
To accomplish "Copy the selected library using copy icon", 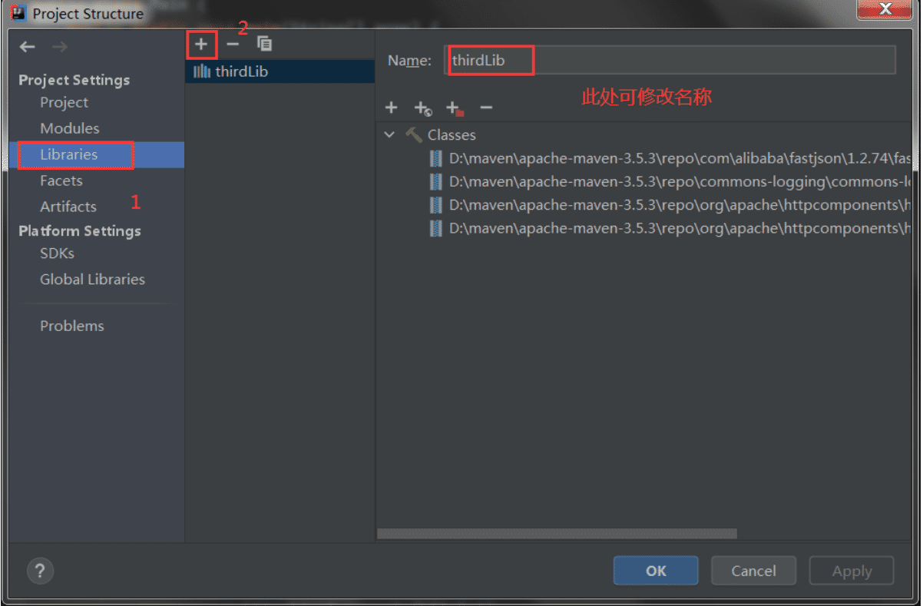I will (x=264, y=44).
